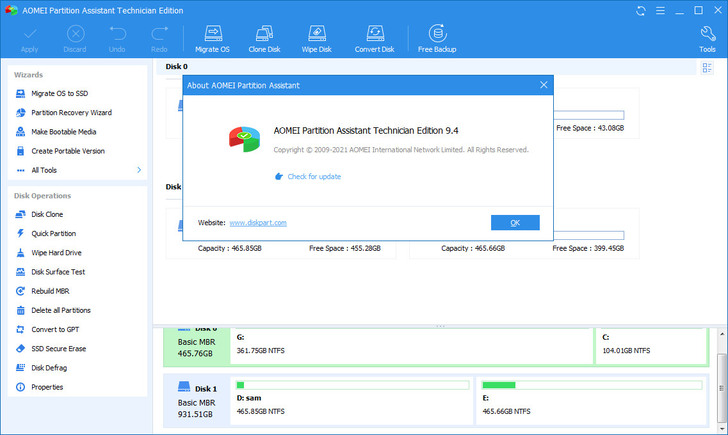
Task: Launch the Convert Disk tool
Action: click(x=374, y=38)
